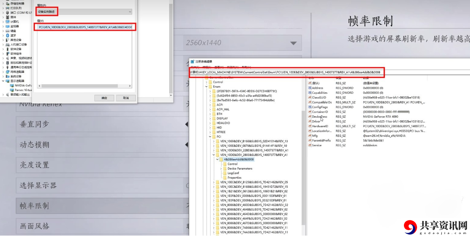Select the Driver registry value
The height and width of the screenshot is (236, 470).
(x=316, y=121)
